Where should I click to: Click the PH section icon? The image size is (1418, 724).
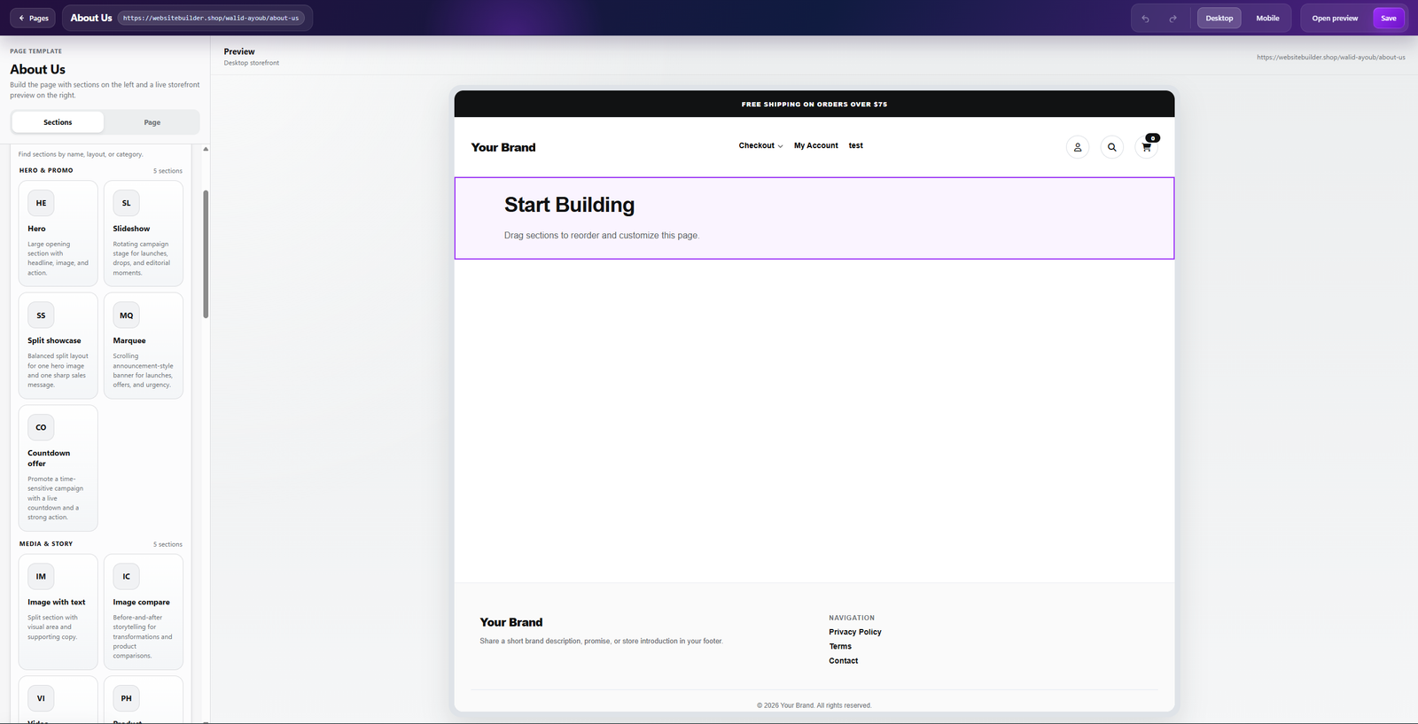pos(126,698)
